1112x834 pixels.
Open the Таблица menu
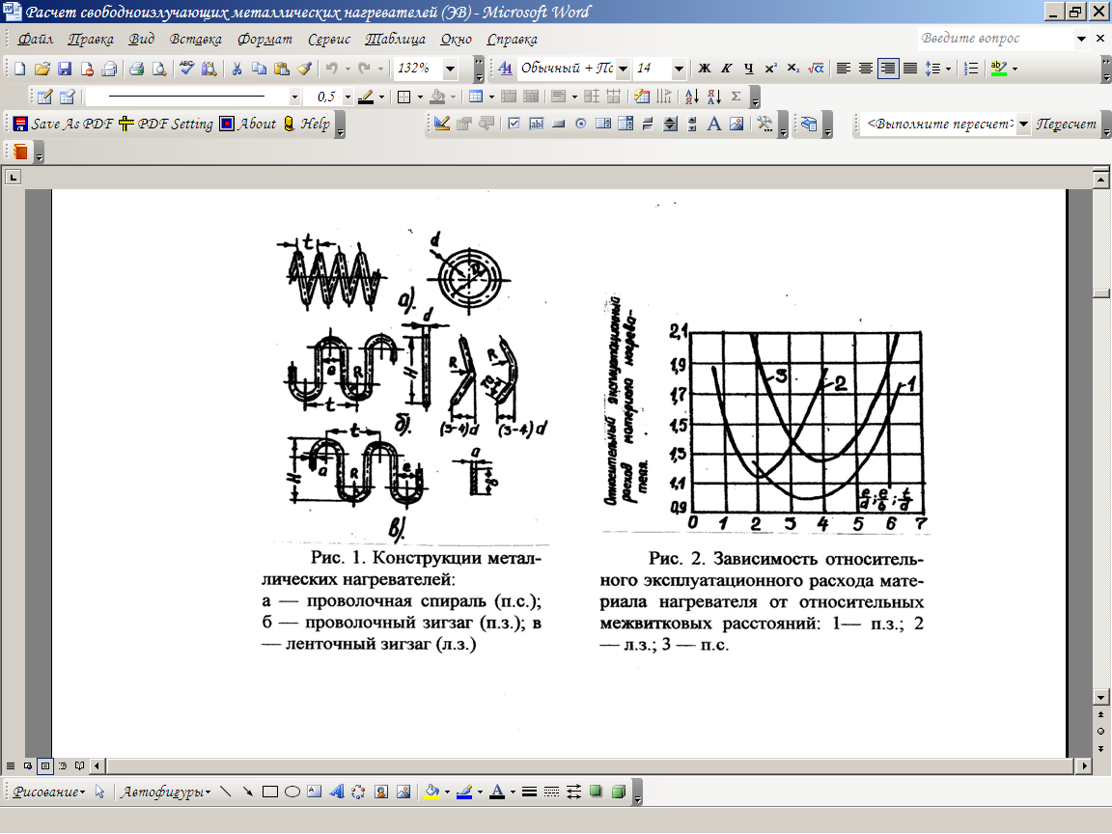tap(395, 39)
